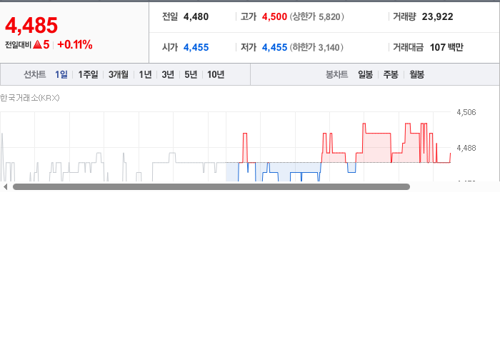Switch to the 주봉 candle chart
This screenshot has width=500, height=350.
[391, 74]
